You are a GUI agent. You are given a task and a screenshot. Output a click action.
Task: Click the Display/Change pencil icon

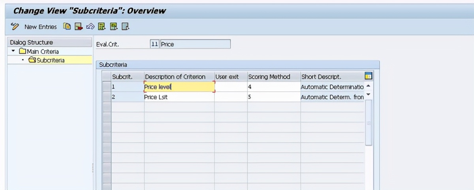15,27
